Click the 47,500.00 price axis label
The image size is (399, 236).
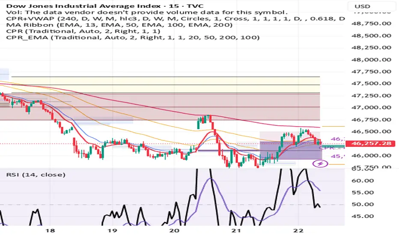(371, 83)
